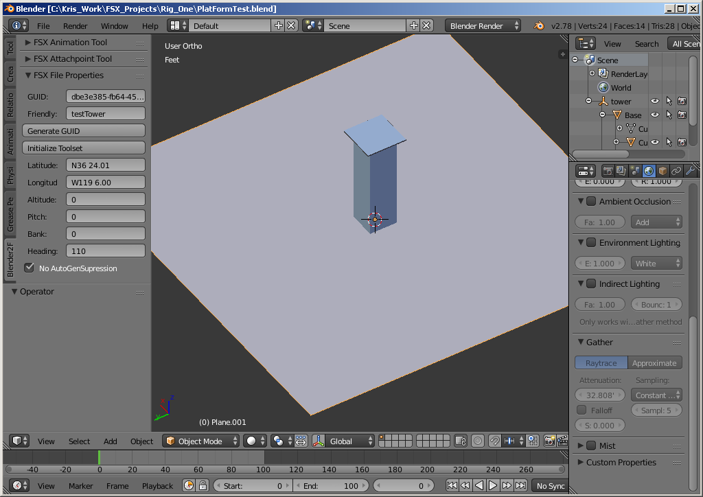Open the File menu
This screenshot has width=703, height=497.
click(x=43, y=26)
